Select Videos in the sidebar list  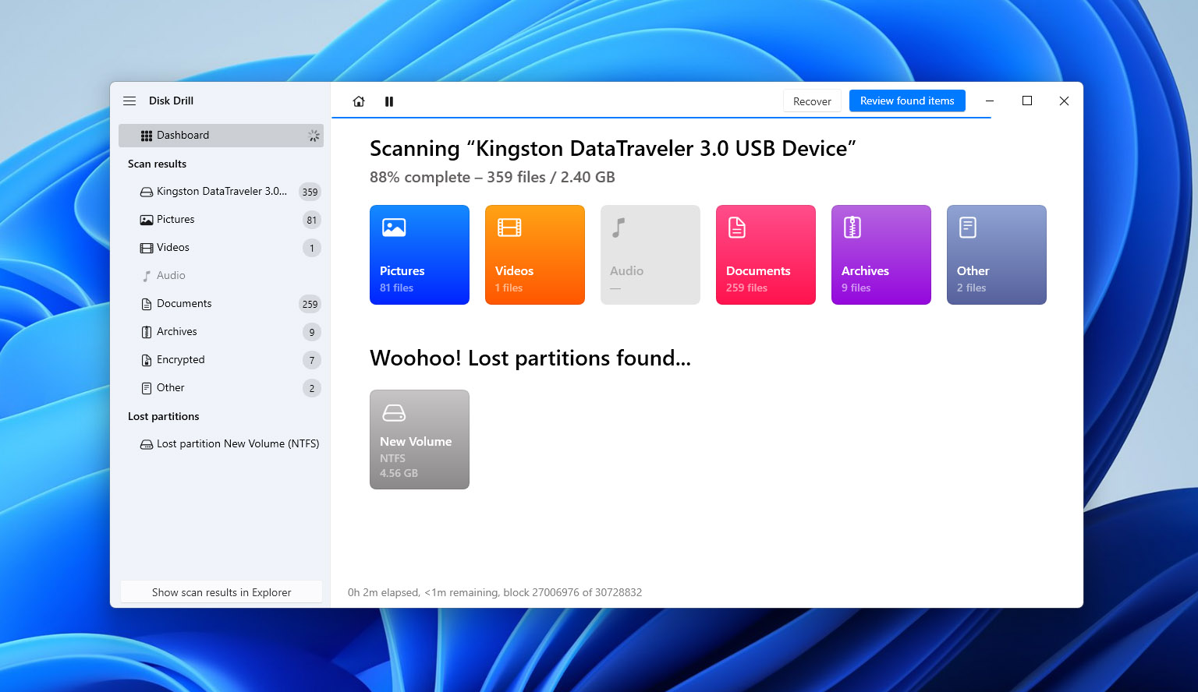[221, 248]
